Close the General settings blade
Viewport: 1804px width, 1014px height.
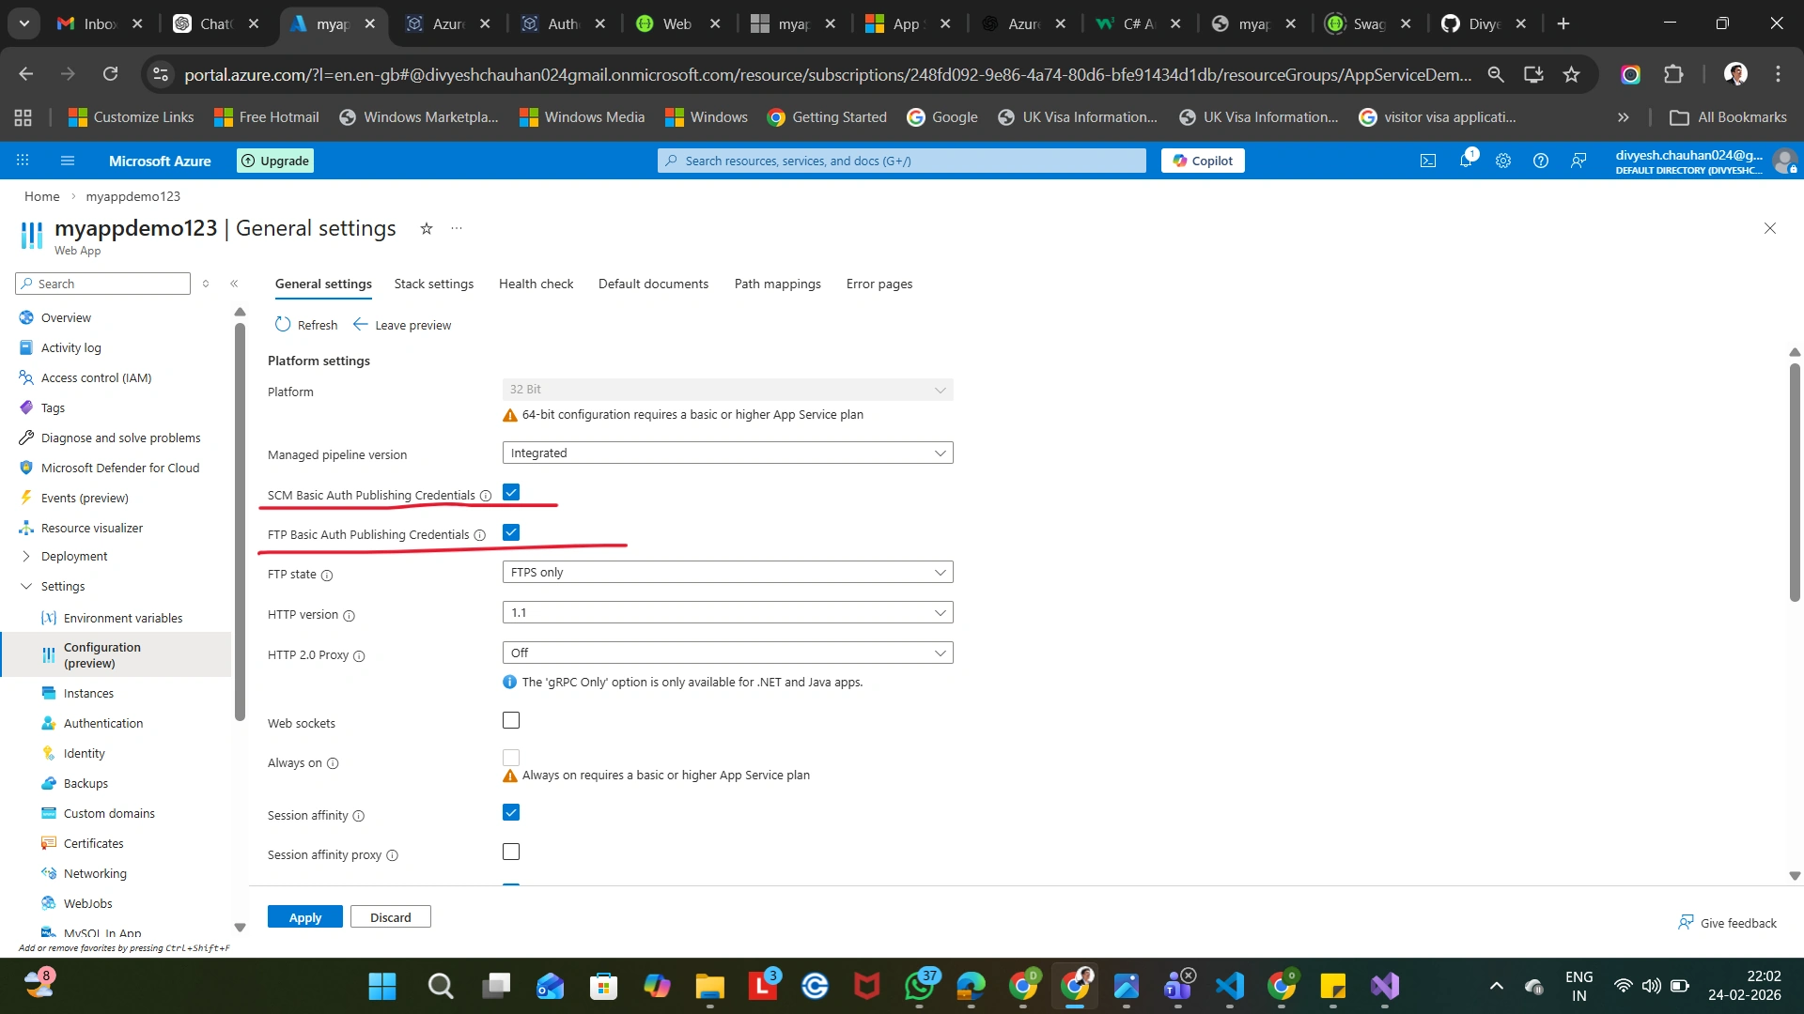(x=1770, y=228)
